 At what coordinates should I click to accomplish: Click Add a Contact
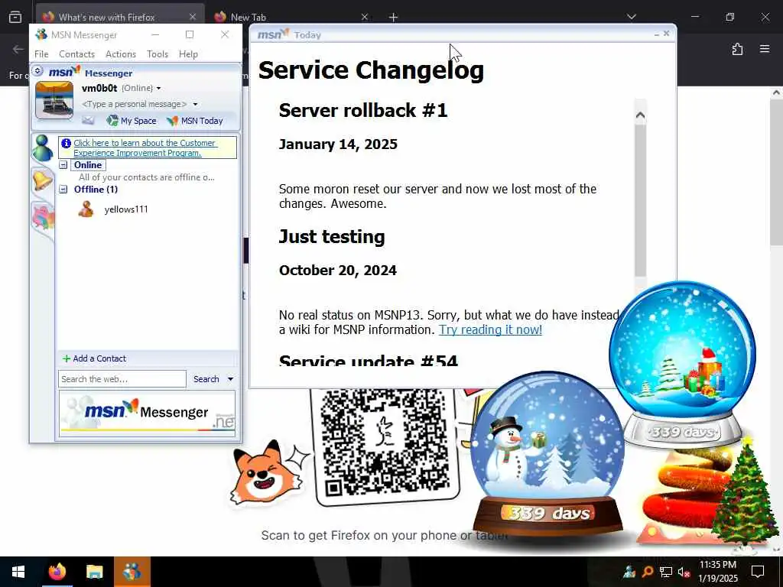click(94, 358)
